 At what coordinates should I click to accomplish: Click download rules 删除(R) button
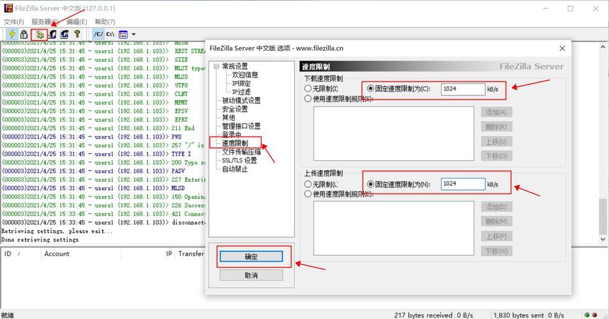point(497,126)
